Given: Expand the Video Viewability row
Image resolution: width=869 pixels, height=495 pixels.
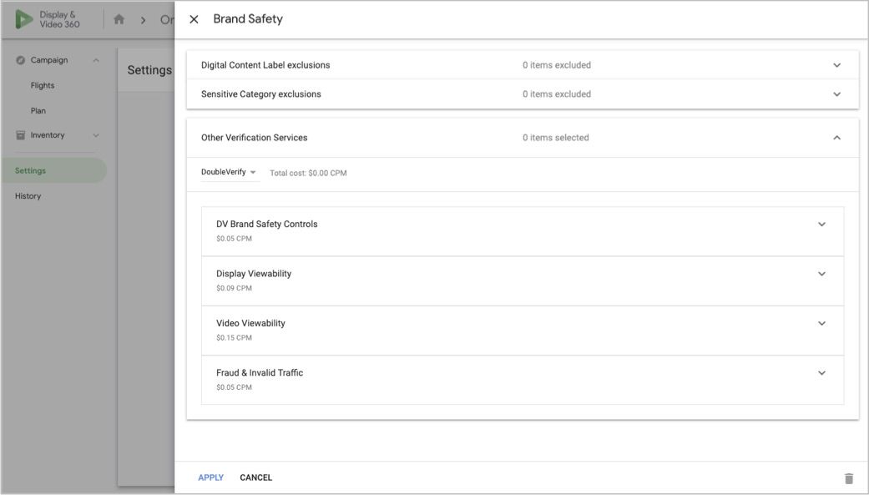Looking at the screenshot, I should [821, 323].
